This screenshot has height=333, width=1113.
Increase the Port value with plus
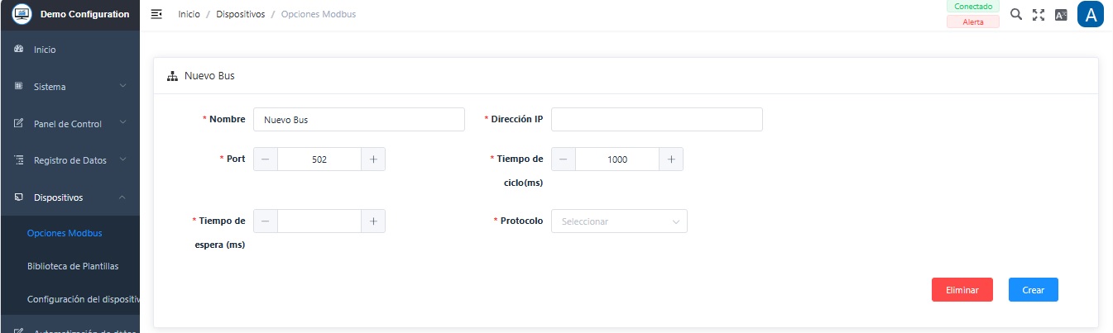point(373,159)
